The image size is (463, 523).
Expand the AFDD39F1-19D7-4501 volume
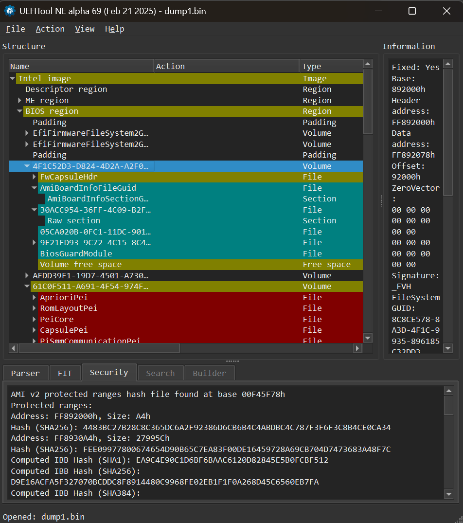(x=27, y=275)
